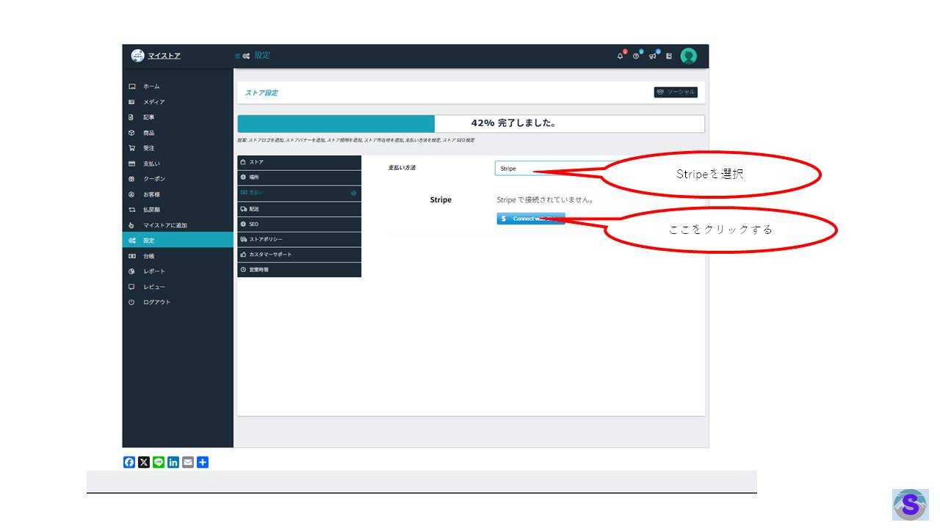Share via LINE icon
940x528 pixels.
pos(159,462)
